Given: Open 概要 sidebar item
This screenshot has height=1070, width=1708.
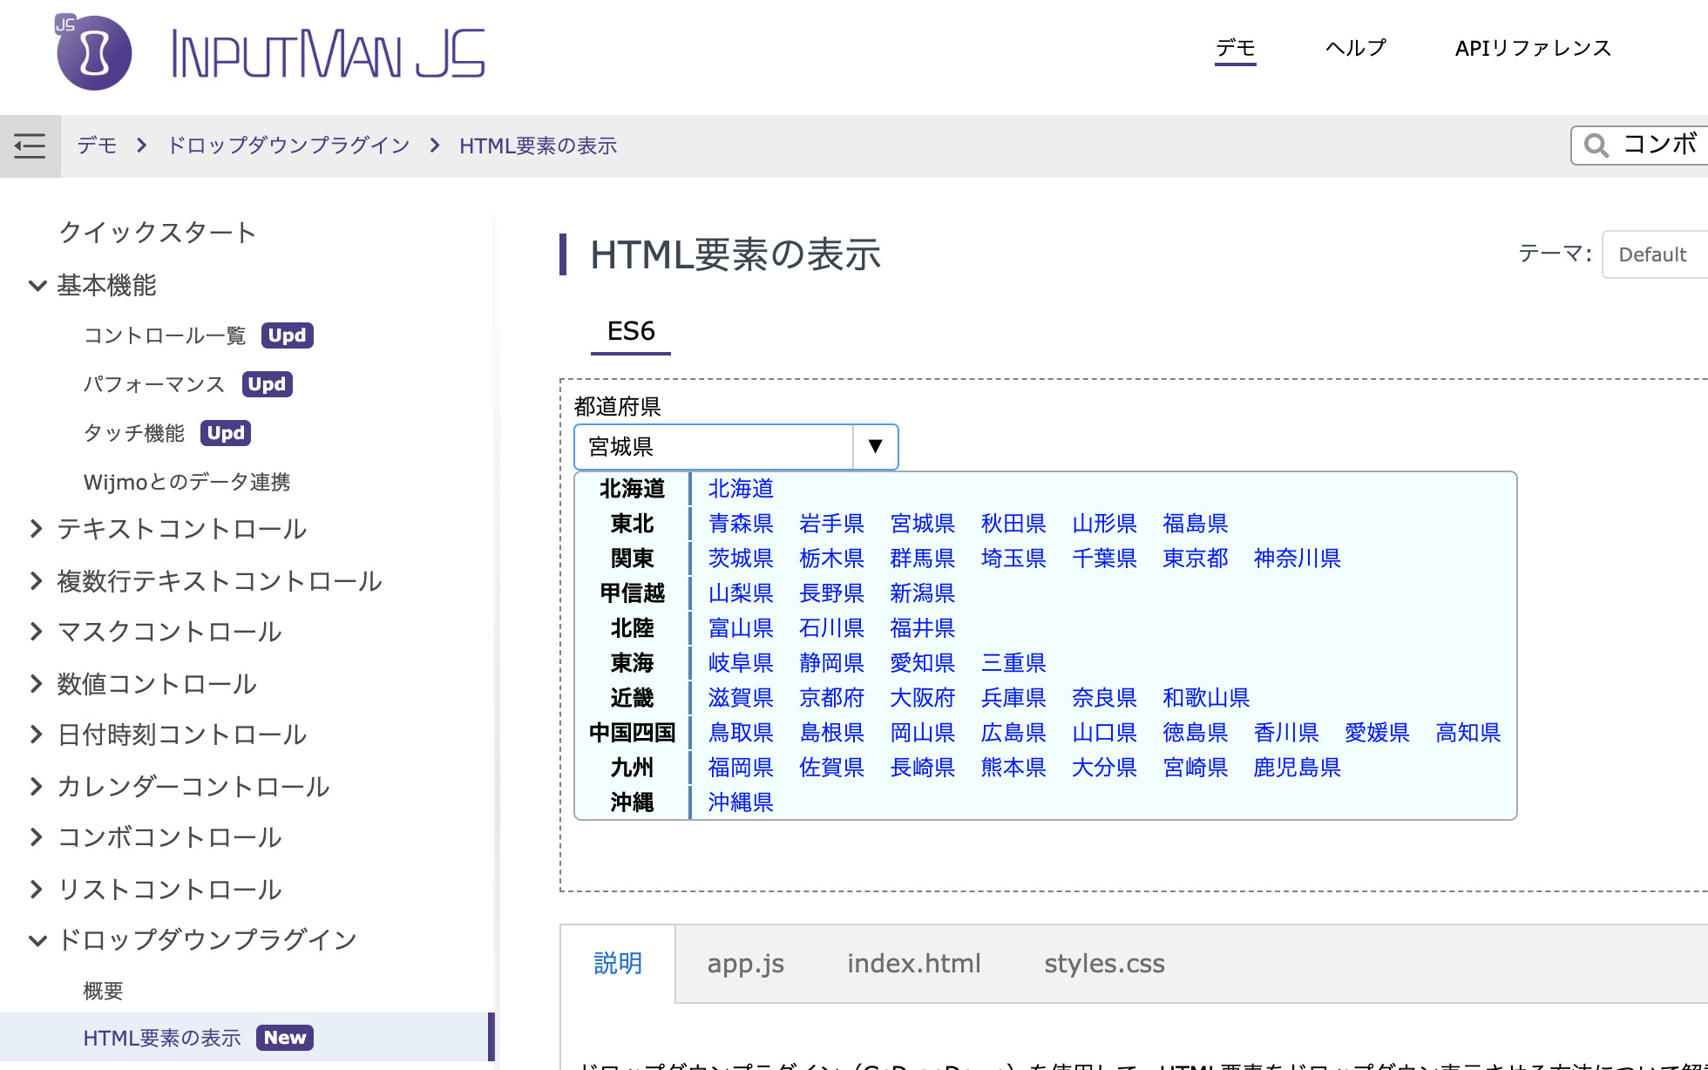Looking at the screenshot, I should (103, 991).
